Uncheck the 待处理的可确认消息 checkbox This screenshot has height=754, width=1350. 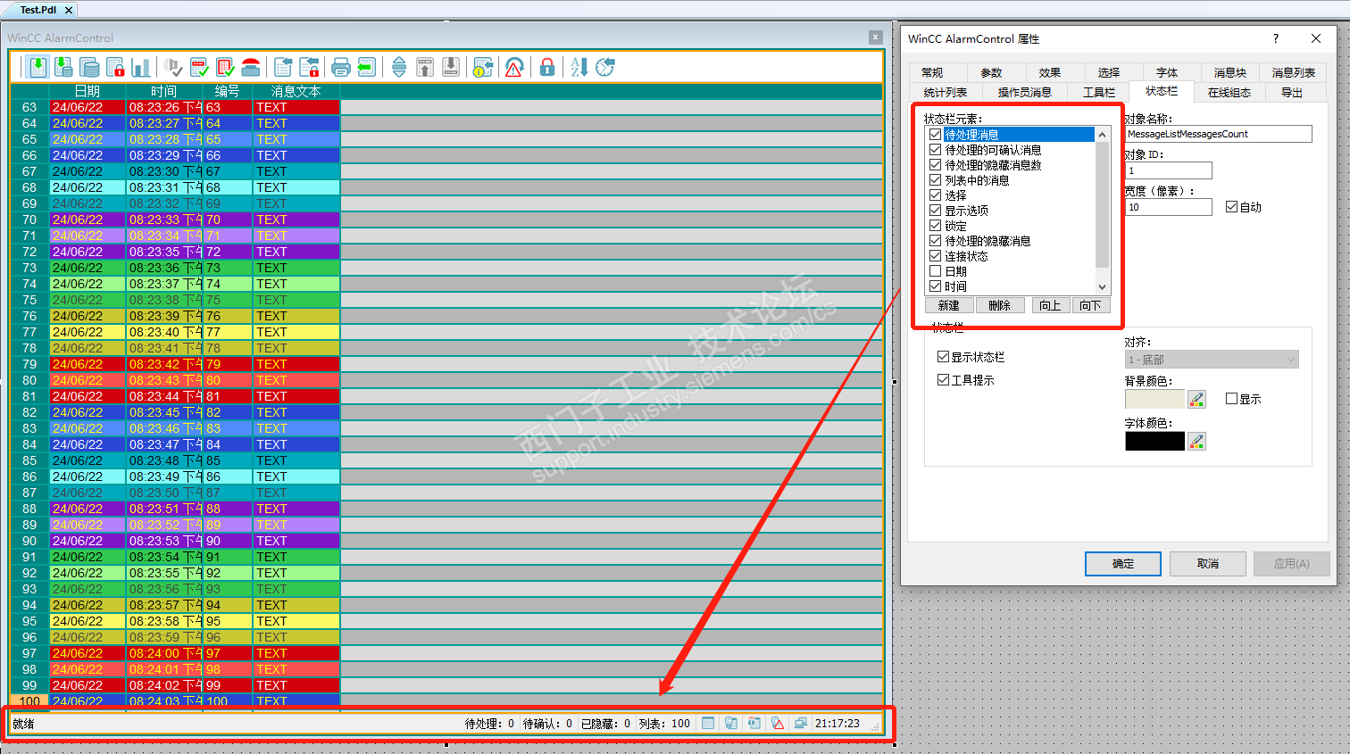[936, 150]
